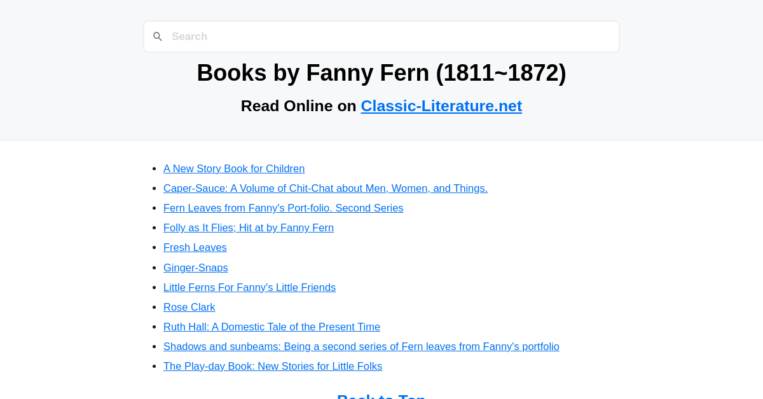The width and height of the screenshot is (763, 399).
Task: Open the Classic-Literature.net link
Action: click(x=441, y=105)
